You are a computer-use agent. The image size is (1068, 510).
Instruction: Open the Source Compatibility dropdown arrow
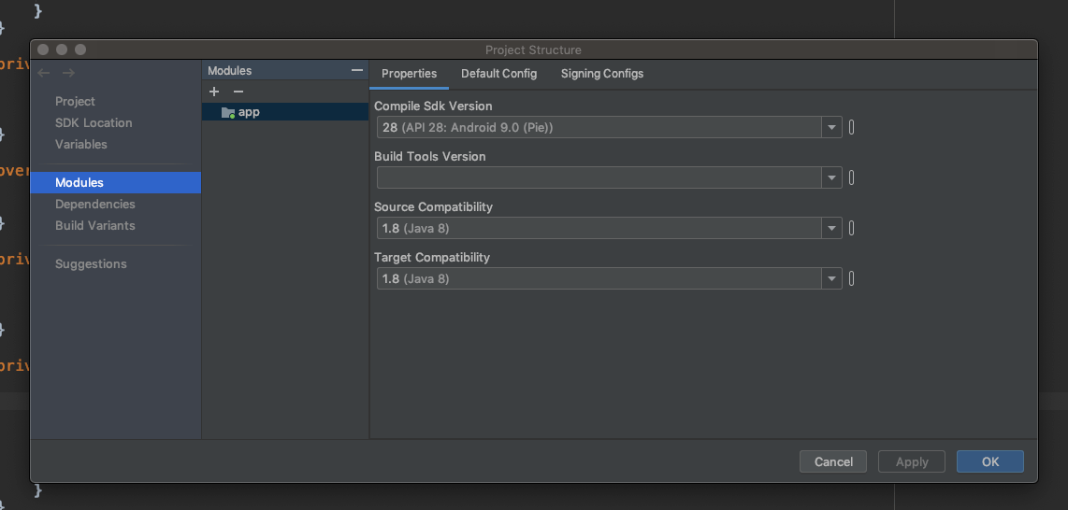pyautogui.click(x=831, y=228)
